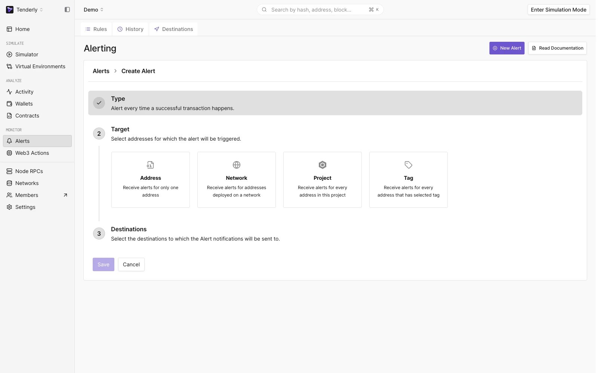Click the search magnifier icon
The height and width of the screenshot is (373, 598).
tap(264, 10)
